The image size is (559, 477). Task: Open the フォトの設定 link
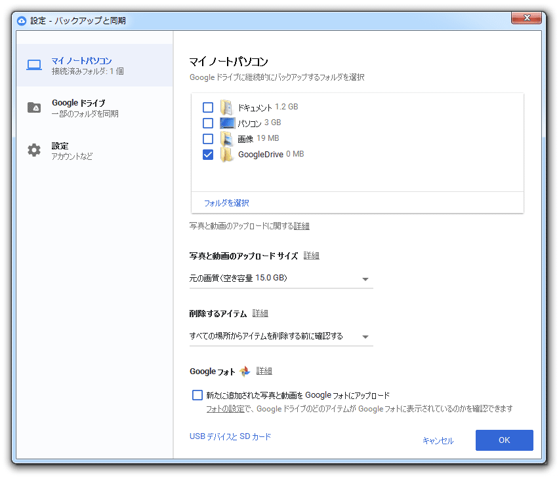pos(225,409)
